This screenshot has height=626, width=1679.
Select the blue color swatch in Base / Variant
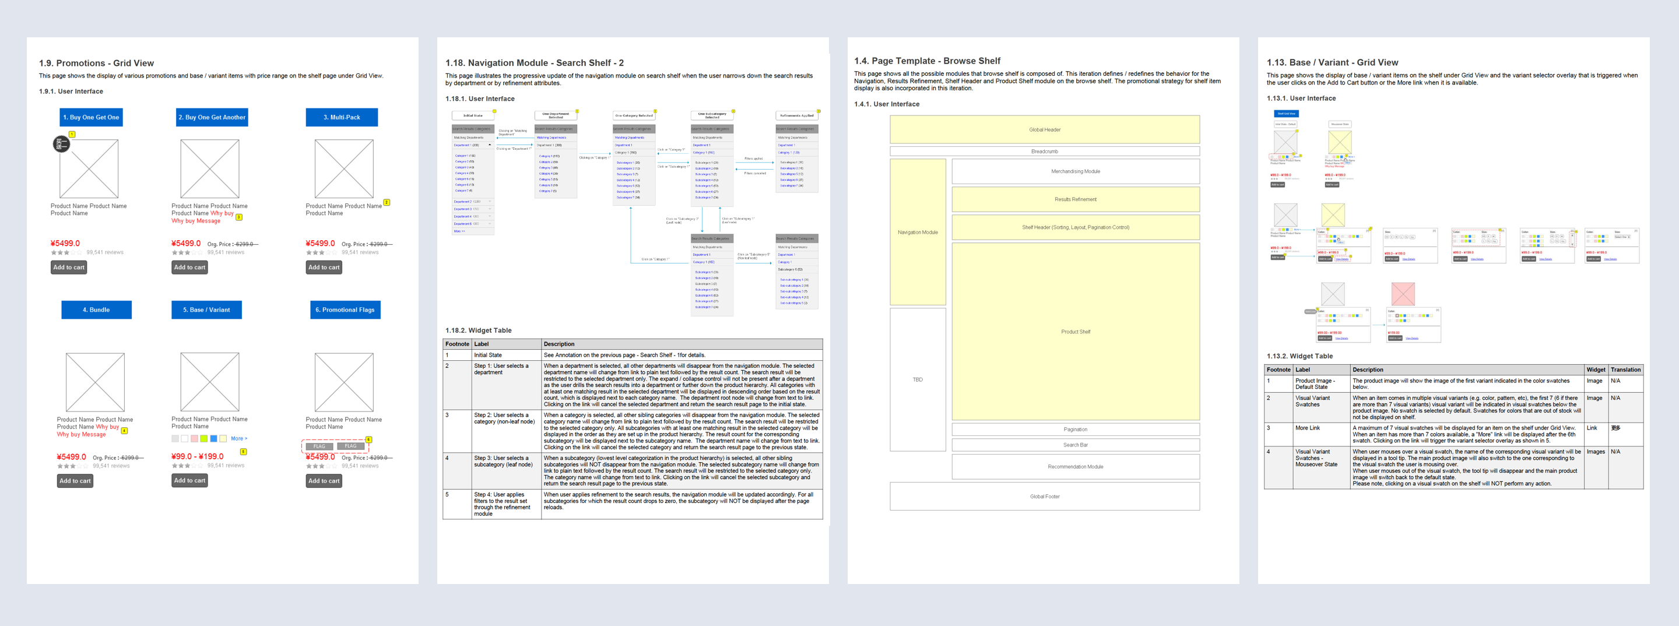[213, 438]
